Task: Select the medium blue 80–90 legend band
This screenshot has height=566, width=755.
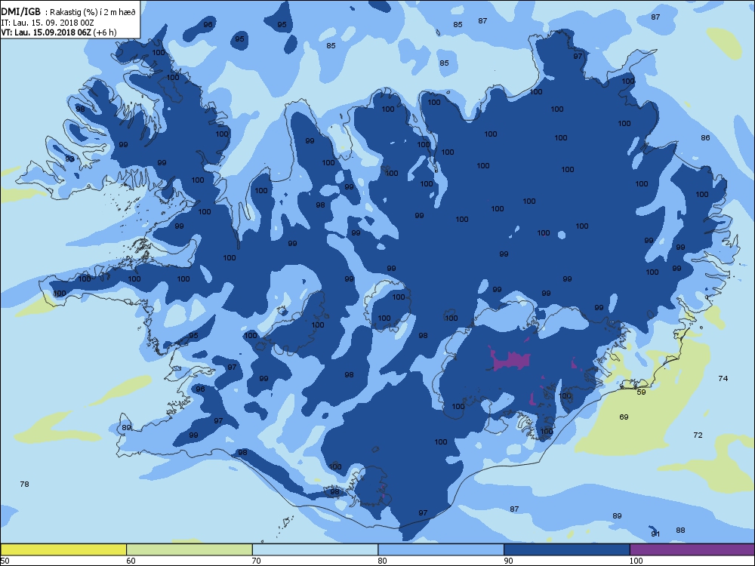Action: click(441, 549)
